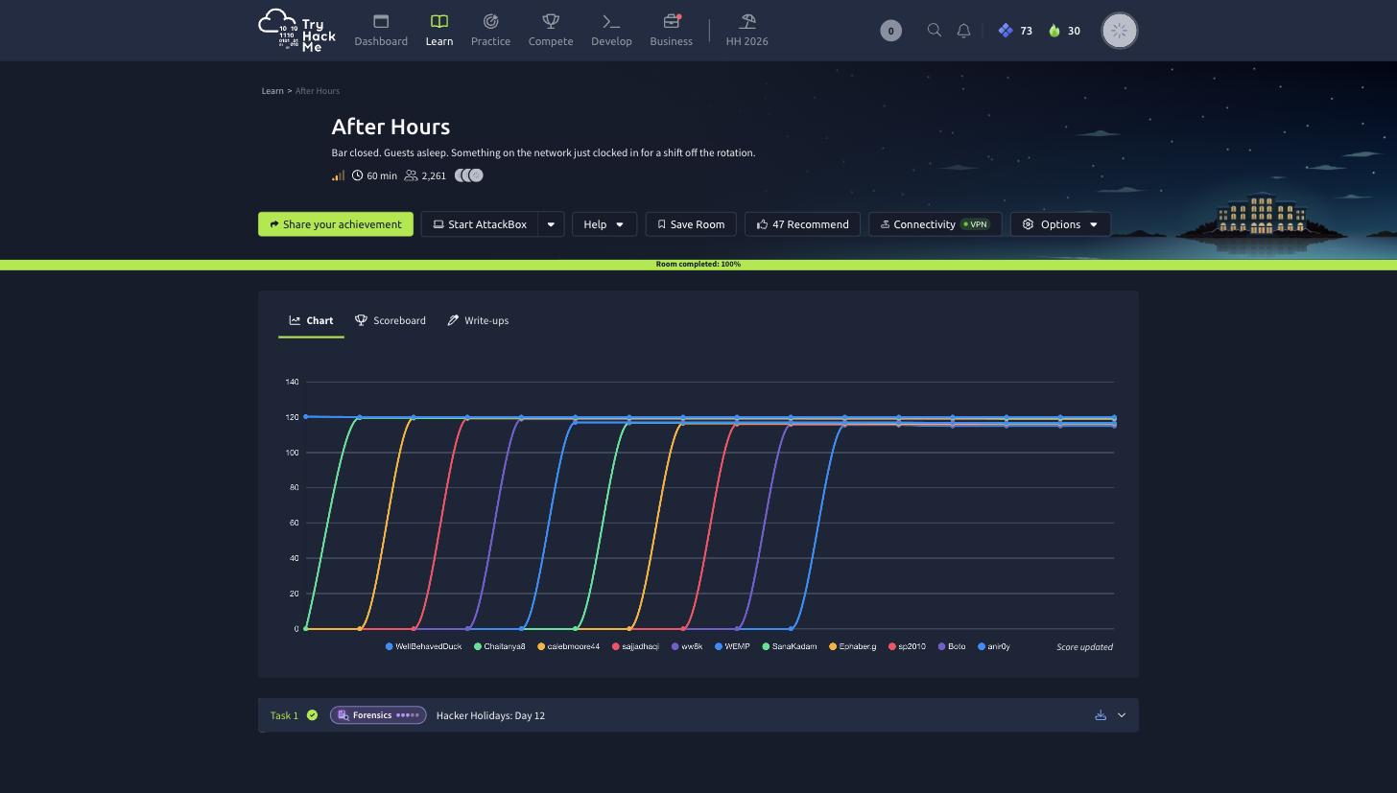This screenshot has width=1397, height=793.
Task: Select the Chart tab
Action: pyautogui.click(x=311, y=320)
